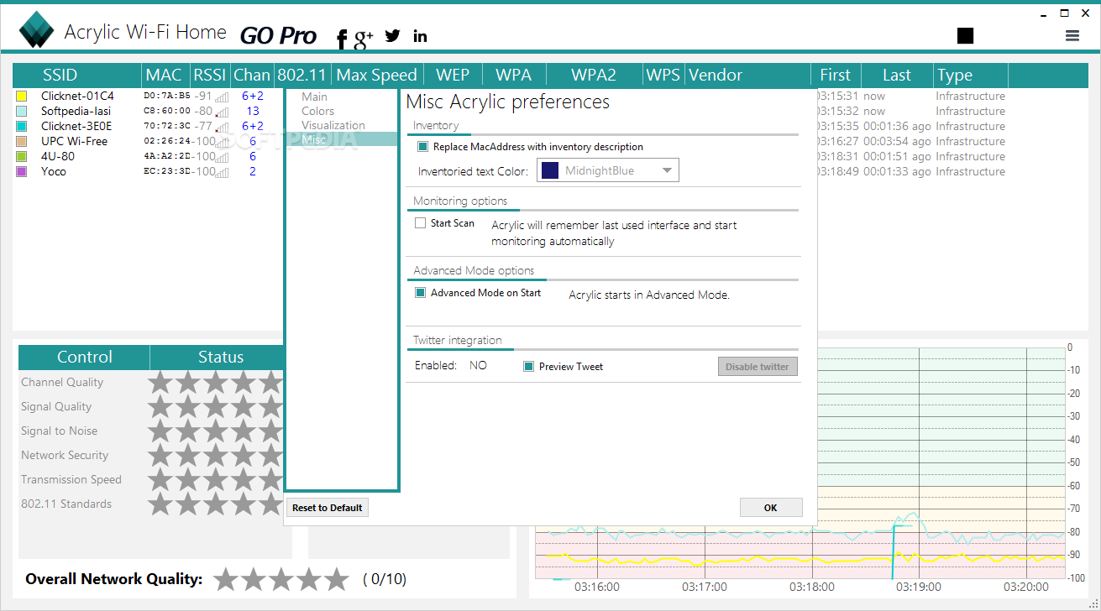Toggle Advanced Mode on Start checkbox
The height and width of the screenshot is (611, 1101).
coord(421,294)
